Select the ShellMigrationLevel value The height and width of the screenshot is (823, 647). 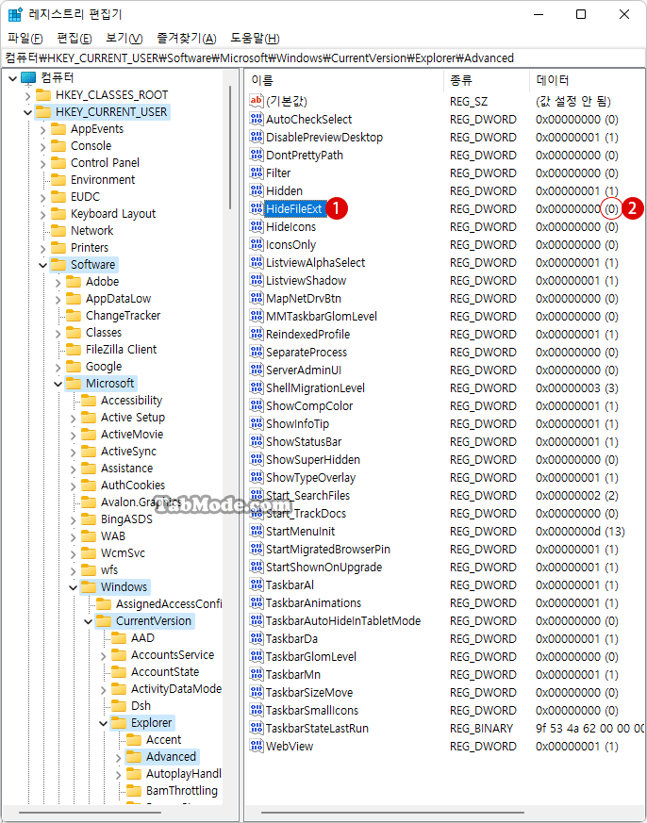(315, 387)
